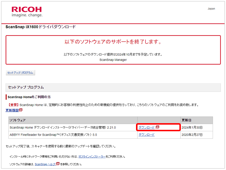
Task: Click the 更新日 column header
Action: click(196, 120)
